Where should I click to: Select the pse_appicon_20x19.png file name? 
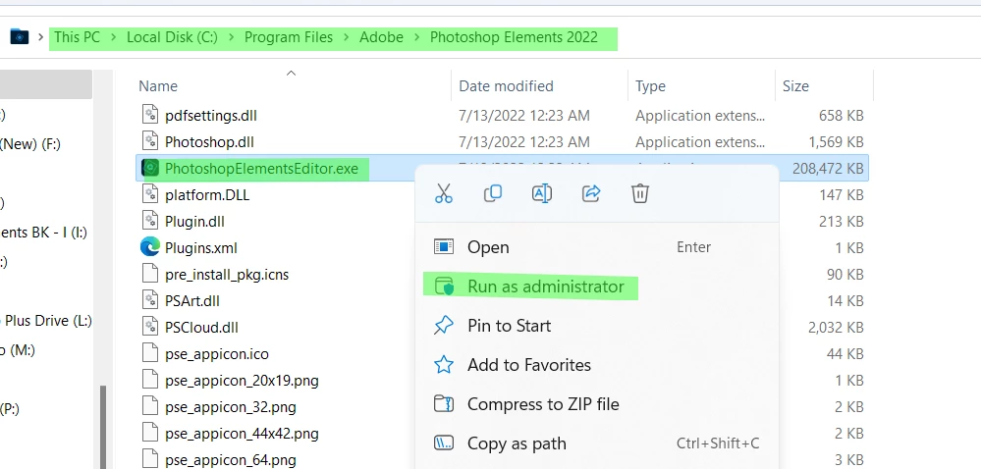[242, 380]
